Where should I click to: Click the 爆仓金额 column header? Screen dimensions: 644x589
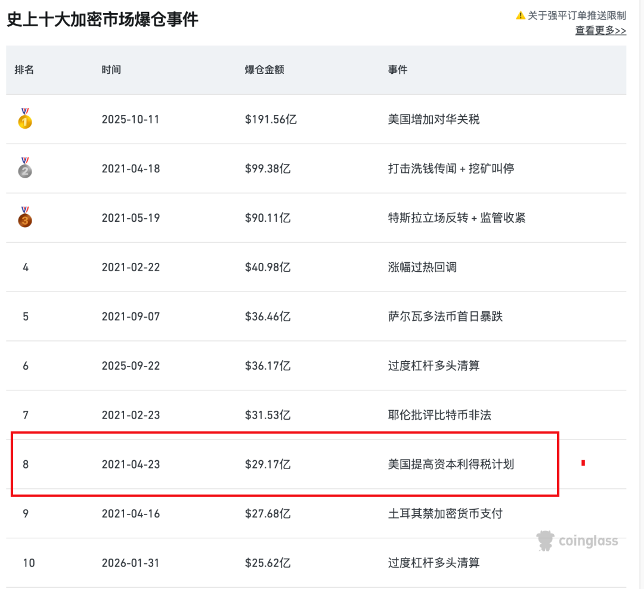coord(265,70)
